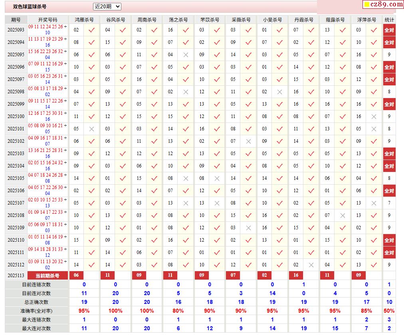Click the X mark for 鸿雁杀号 in row 2025101
Screen dimensions: 404x335
coord(91,129)
